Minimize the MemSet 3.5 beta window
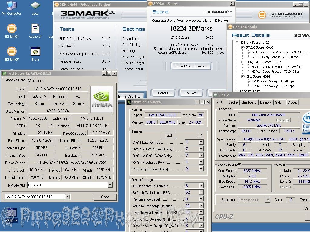The height and width of the screenshot is (232, 310). click(197, 102)
